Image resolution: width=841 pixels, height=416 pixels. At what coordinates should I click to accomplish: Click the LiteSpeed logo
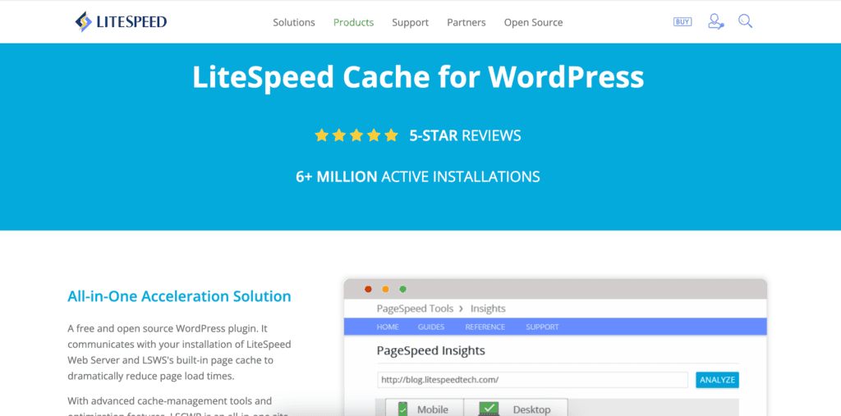(x=122, y=22)
